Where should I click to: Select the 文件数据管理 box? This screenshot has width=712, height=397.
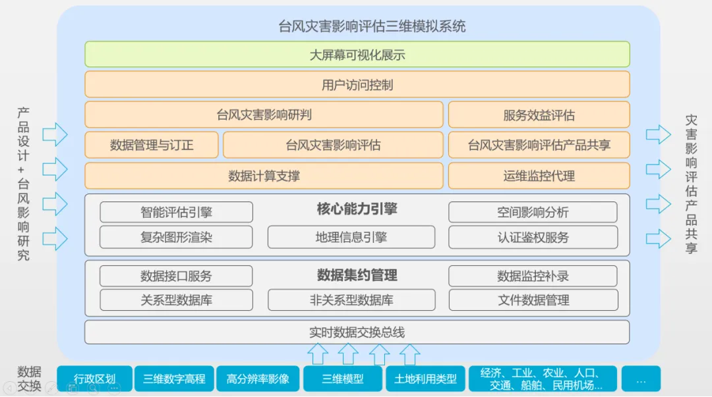pyautogui.click(x=533, y=300)
